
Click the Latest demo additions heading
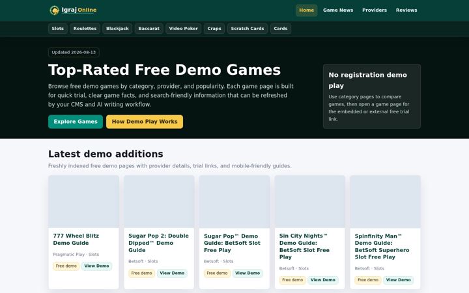click(106, 154)
